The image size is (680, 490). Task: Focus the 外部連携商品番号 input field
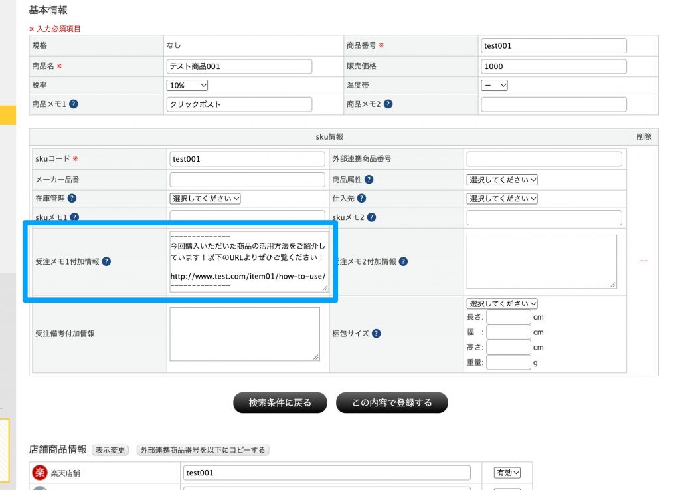point(544,159)
